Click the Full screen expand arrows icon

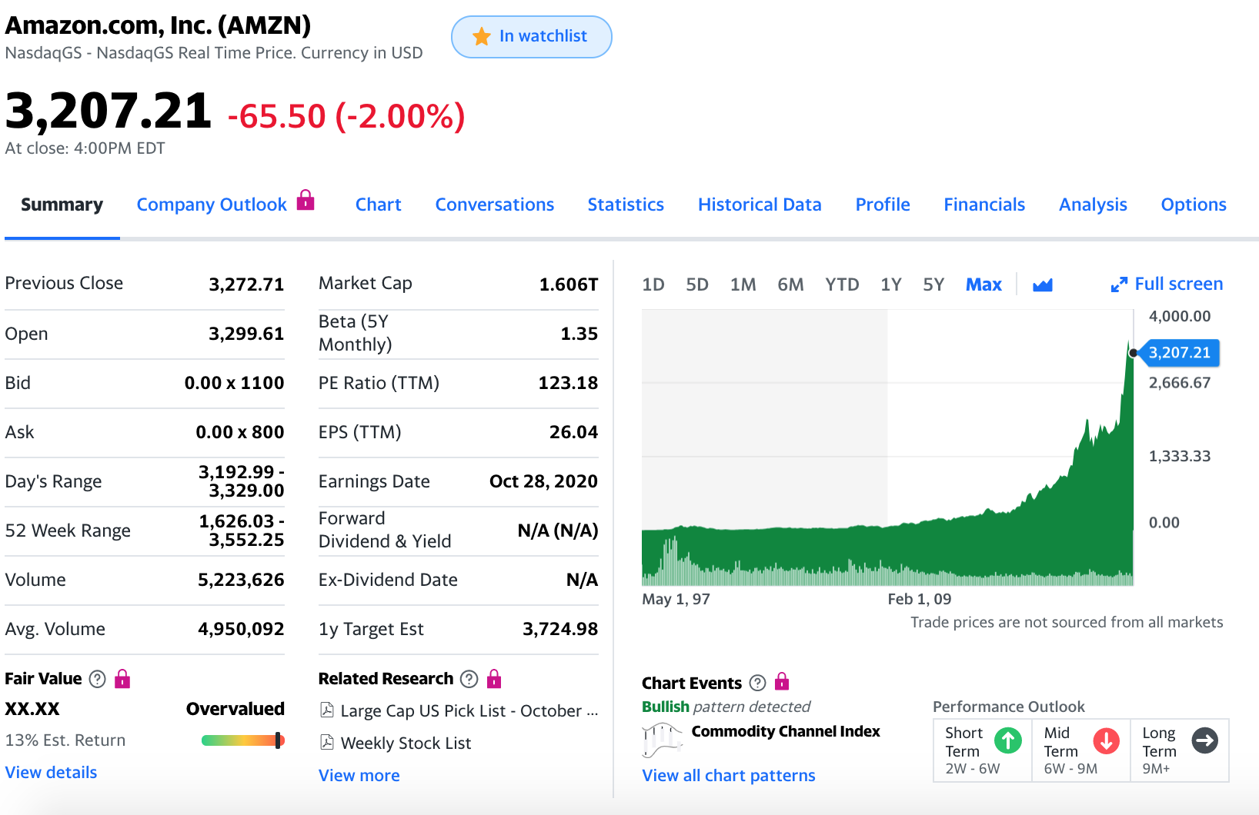pyautogui.click(x=1119, y=284)
